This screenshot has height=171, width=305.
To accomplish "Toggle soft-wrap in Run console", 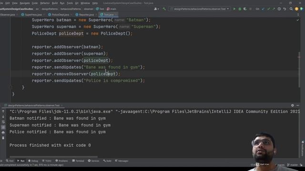I will point(3,122).
